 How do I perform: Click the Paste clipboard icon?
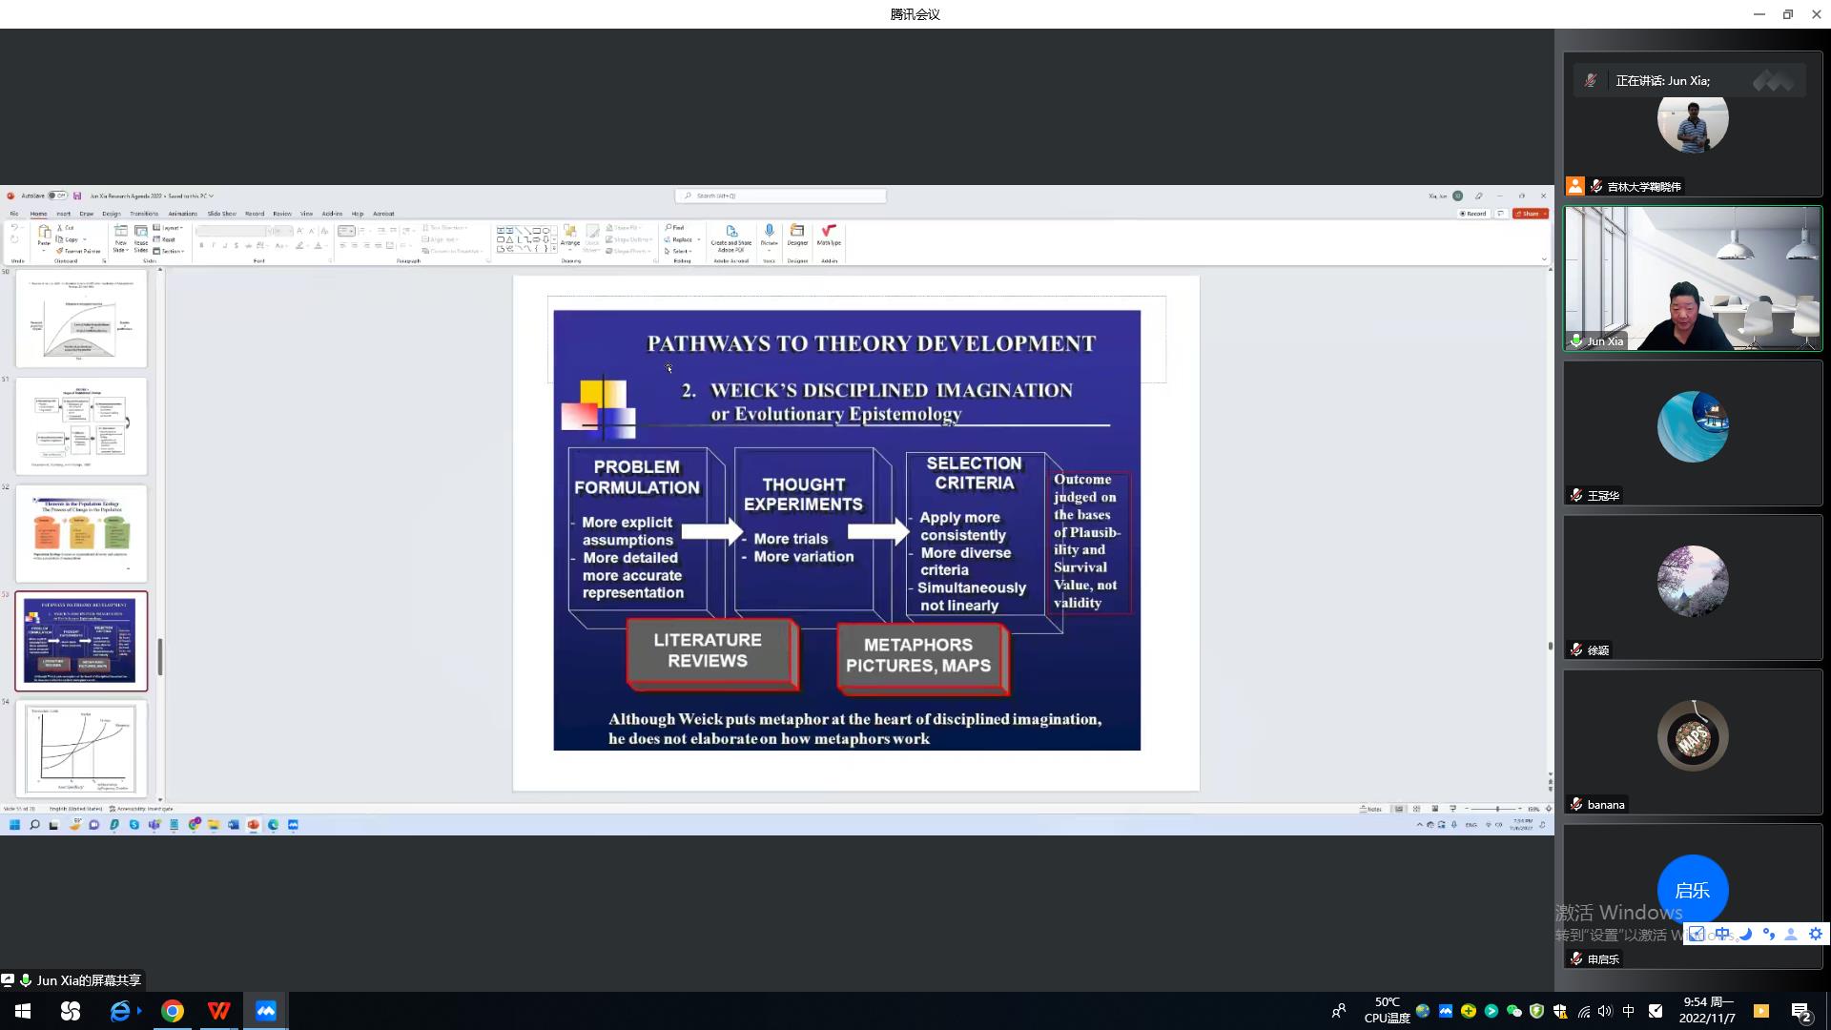click(44, 235)
